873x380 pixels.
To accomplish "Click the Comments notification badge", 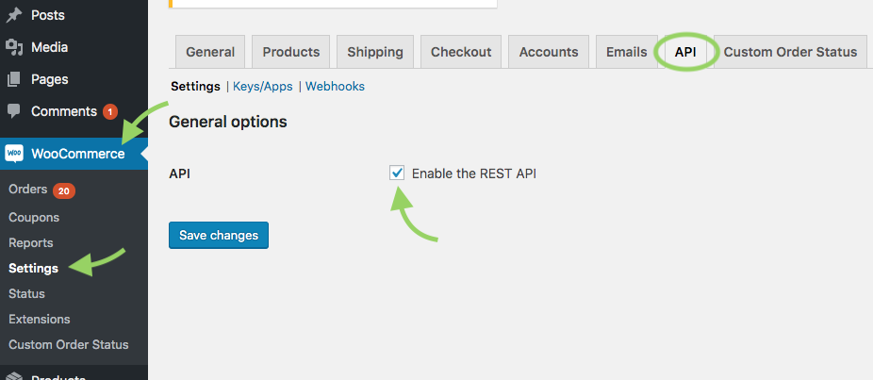I will (109, 112).
